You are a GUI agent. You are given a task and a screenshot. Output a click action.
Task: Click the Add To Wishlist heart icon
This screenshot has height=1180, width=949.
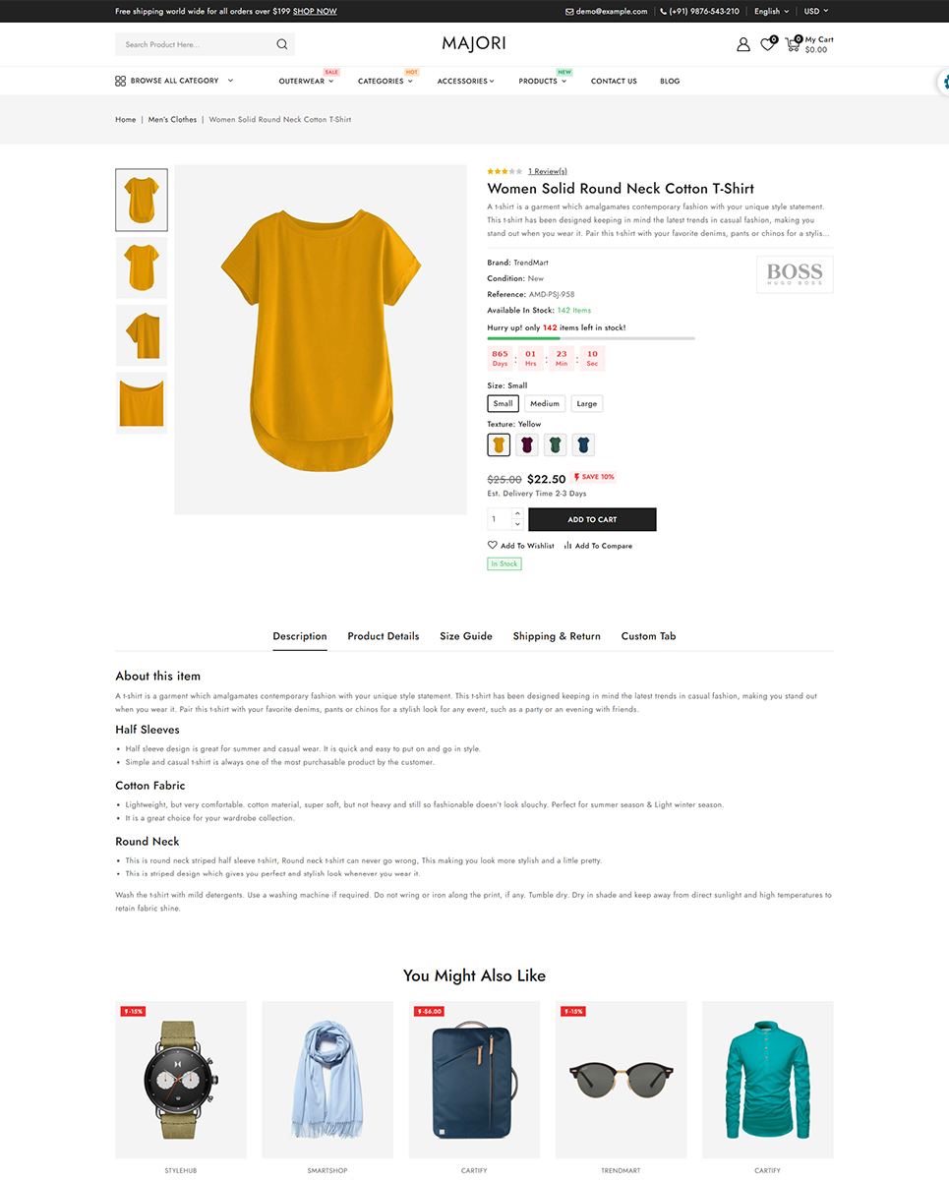point(493,545)
